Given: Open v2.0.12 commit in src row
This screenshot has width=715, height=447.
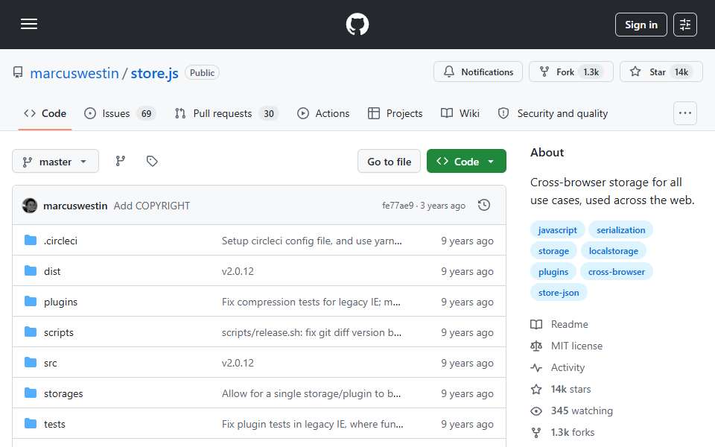Looking at the screenshot, I should [x=238, y=363].
